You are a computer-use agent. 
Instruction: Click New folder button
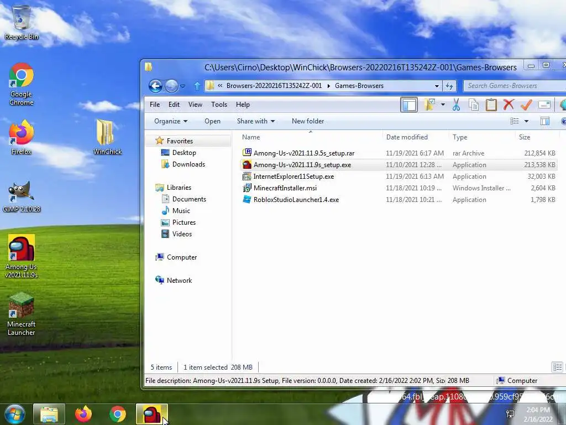click(308, 121)
